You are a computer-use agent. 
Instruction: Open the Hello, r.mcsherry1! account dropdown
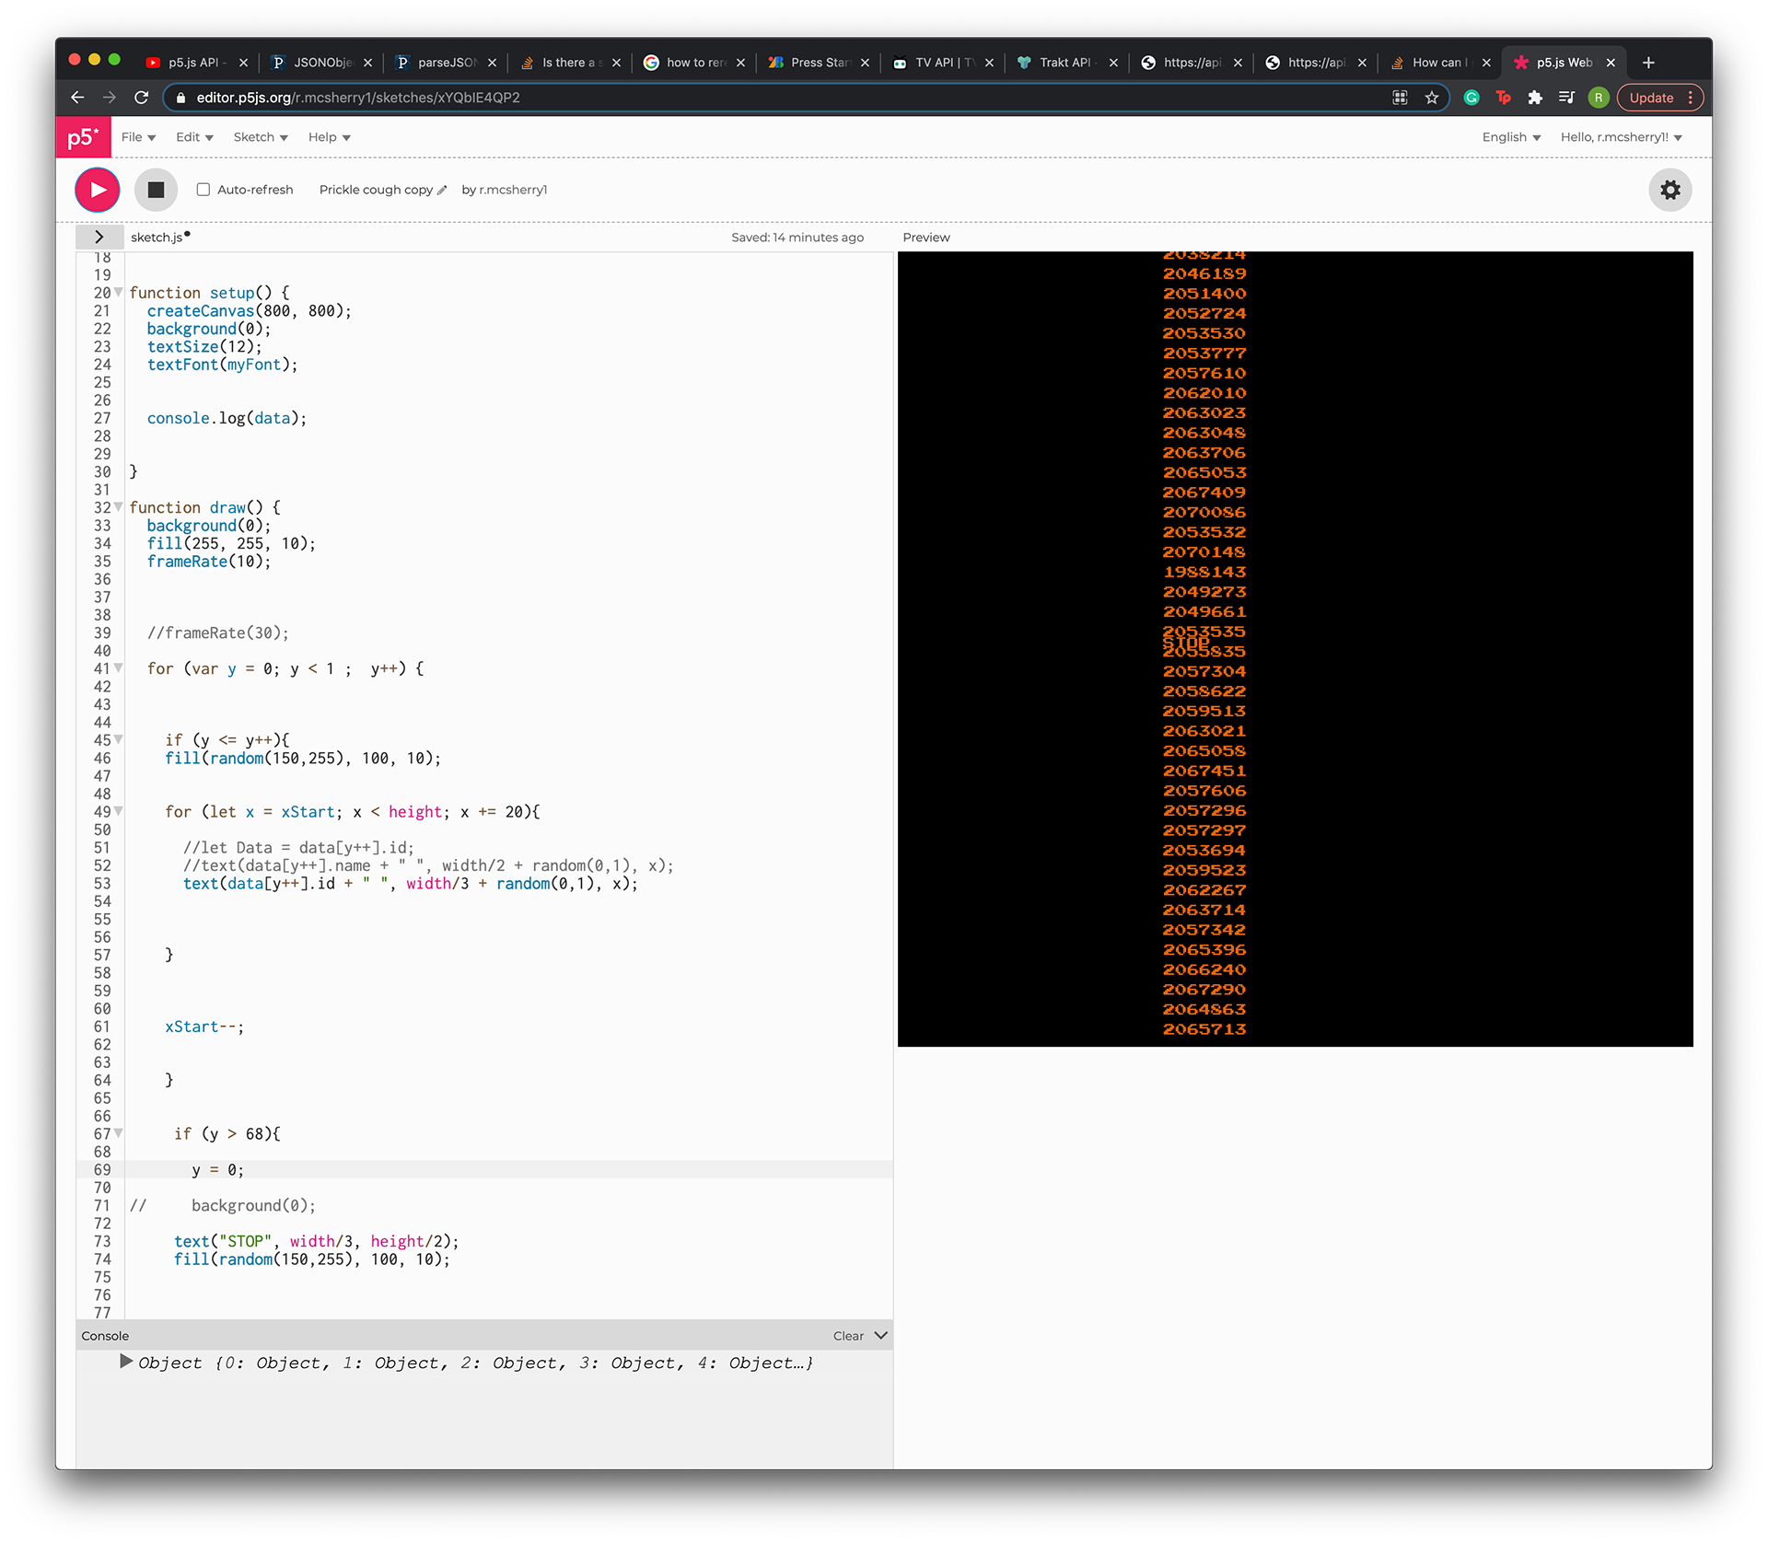pos(1621,137)
